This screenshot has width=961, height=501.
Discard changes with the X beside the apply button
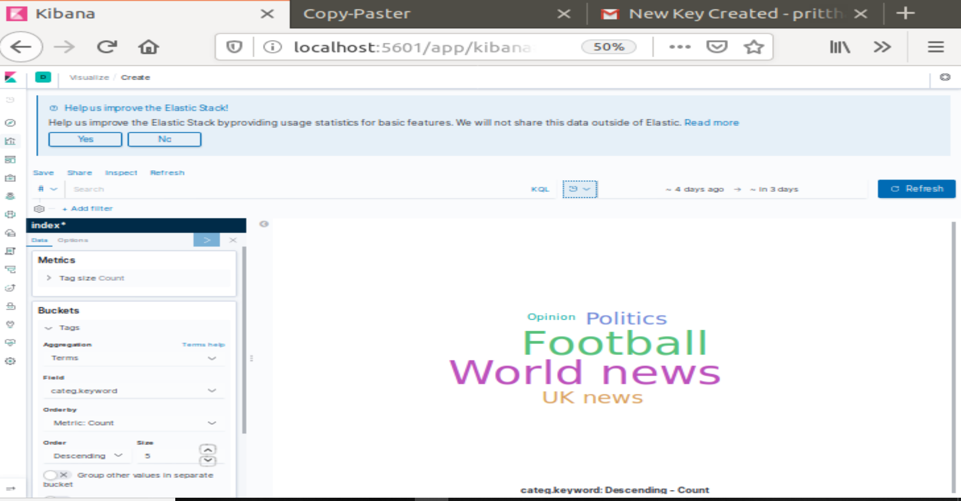tap(233, 240)
